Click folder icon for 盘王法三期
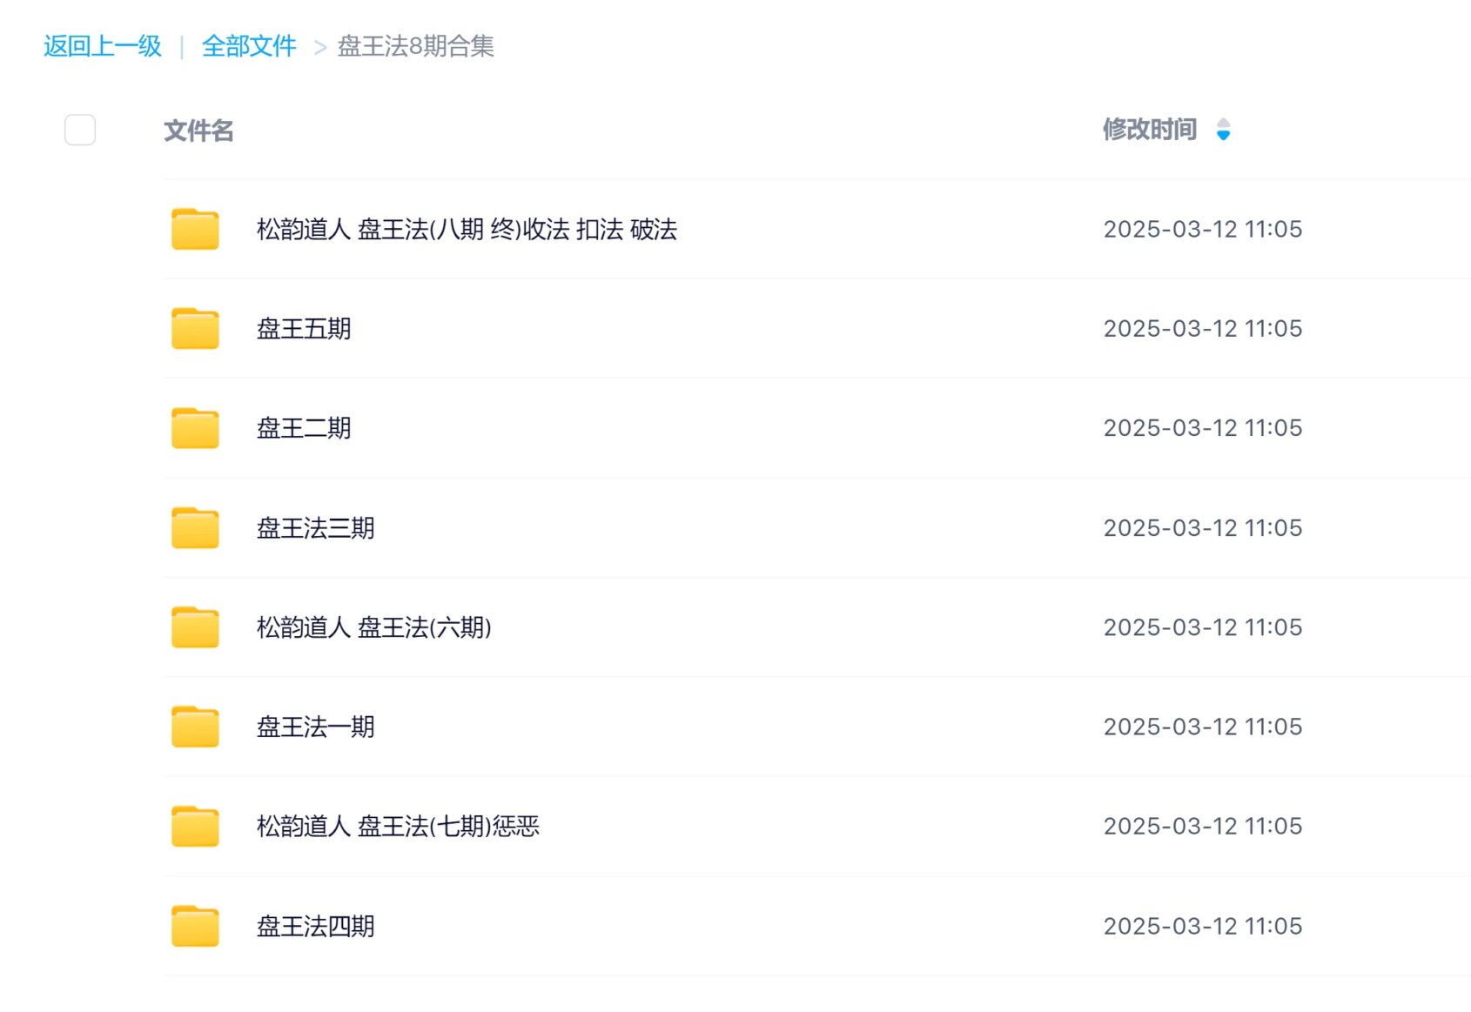Screen dimensions: 1471x1012 (195, 528)
